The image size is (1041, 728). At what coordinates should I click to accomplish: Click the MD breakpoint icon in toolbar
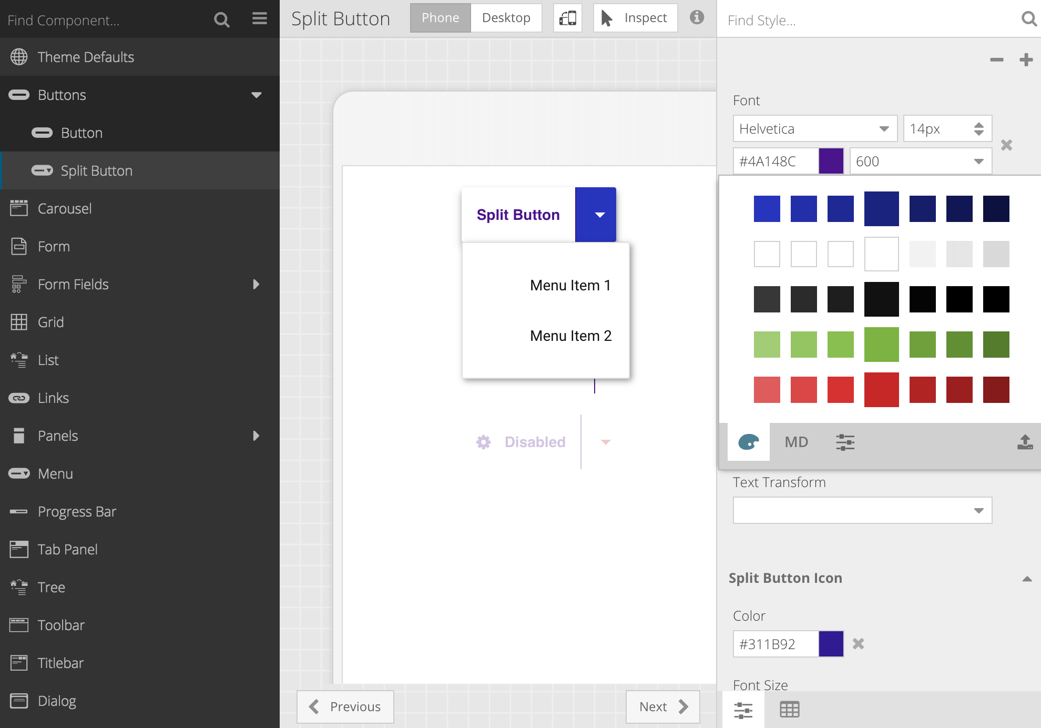[x=796, y=441]
